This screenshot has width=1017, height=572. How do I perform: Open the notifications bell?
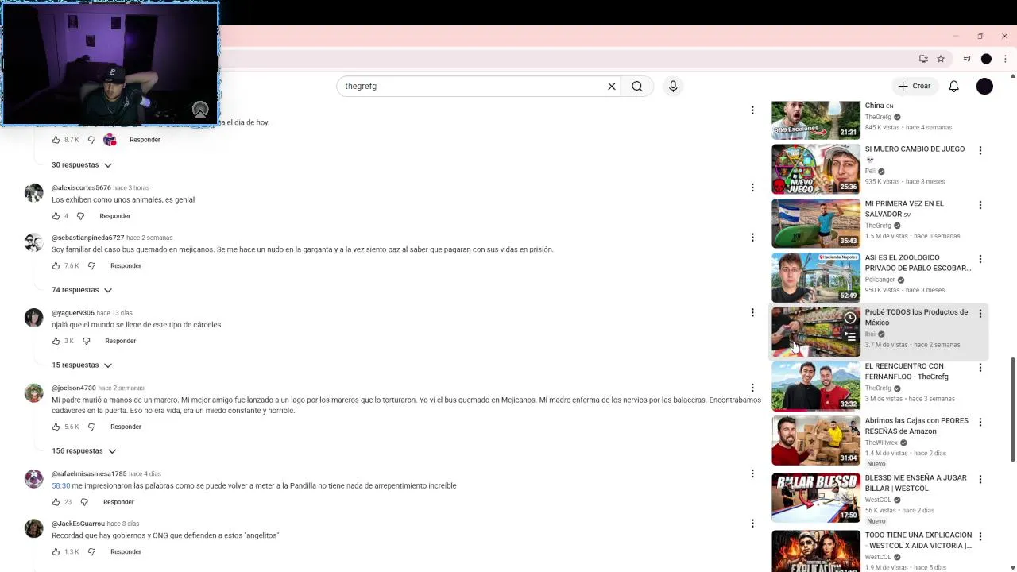(953, 86)
